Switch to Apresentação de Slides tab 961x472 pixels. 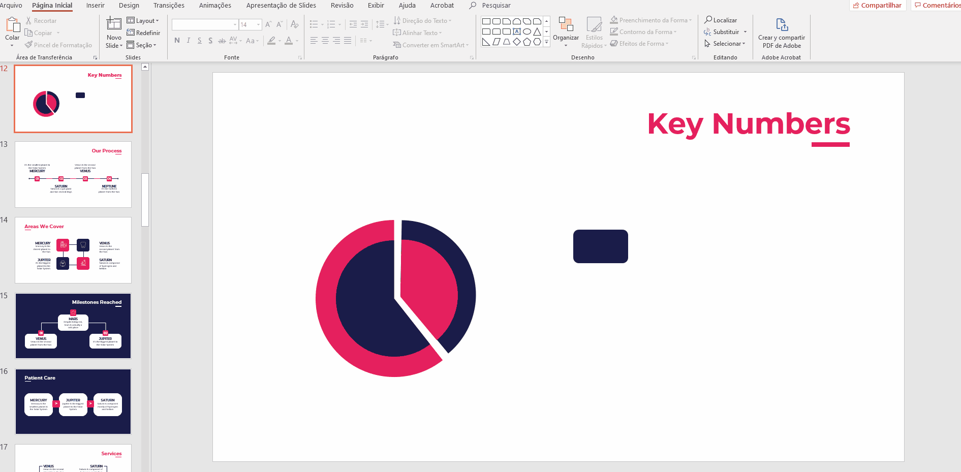[281, 6]
